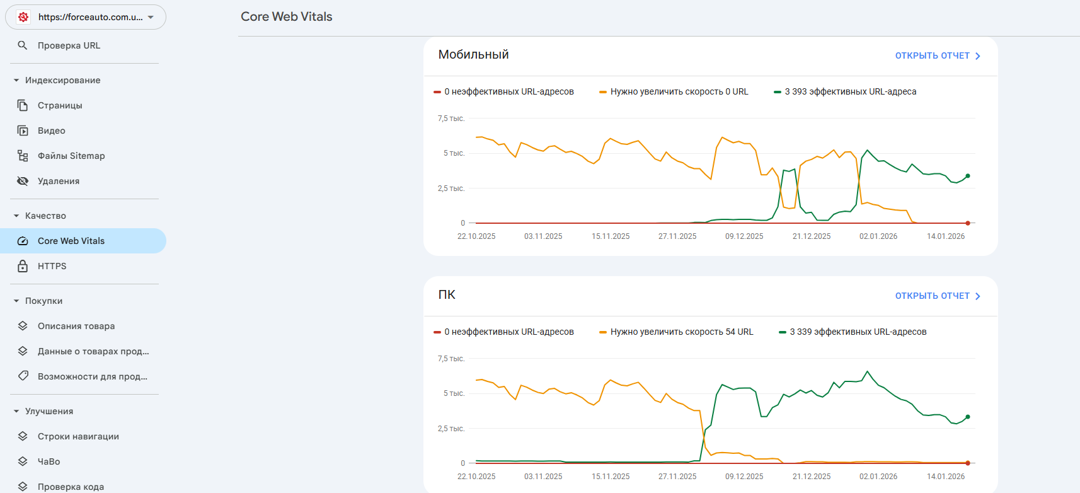Viewport: 1080px width, 493px height.
Task: Click the green endpoint on the mobile chart
Action: (968, 176)
